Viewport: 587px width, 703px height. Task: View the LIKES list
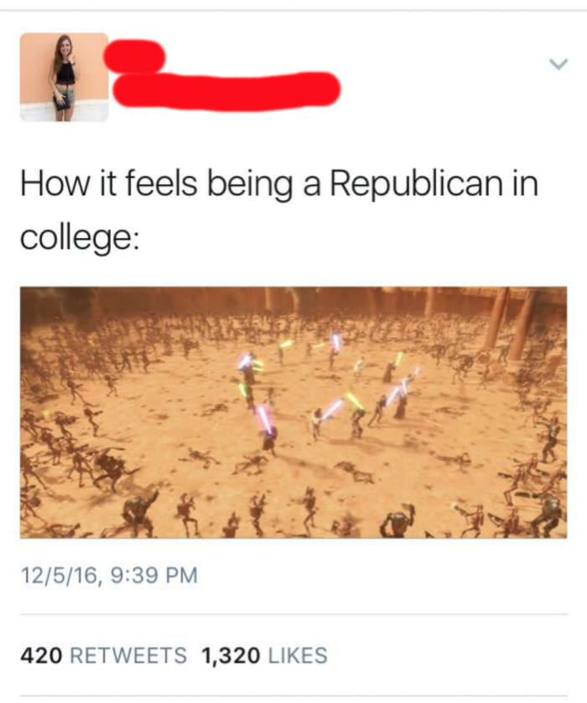(x=298, y=655)
